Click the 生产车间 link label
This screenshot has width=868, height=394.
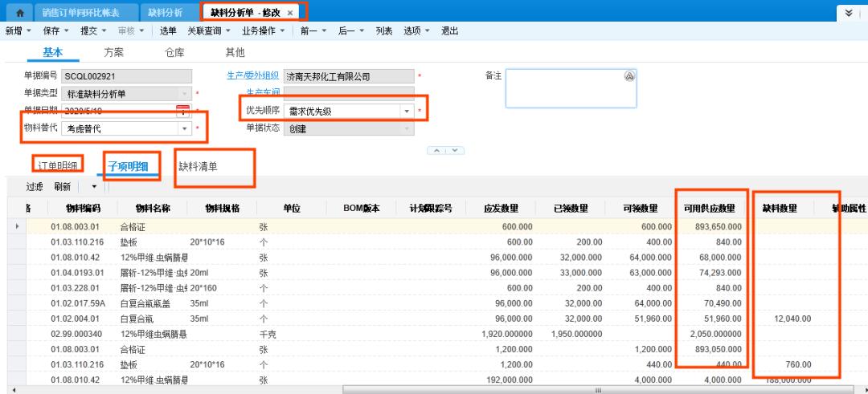pyautogui.click(x=261, y=92)
